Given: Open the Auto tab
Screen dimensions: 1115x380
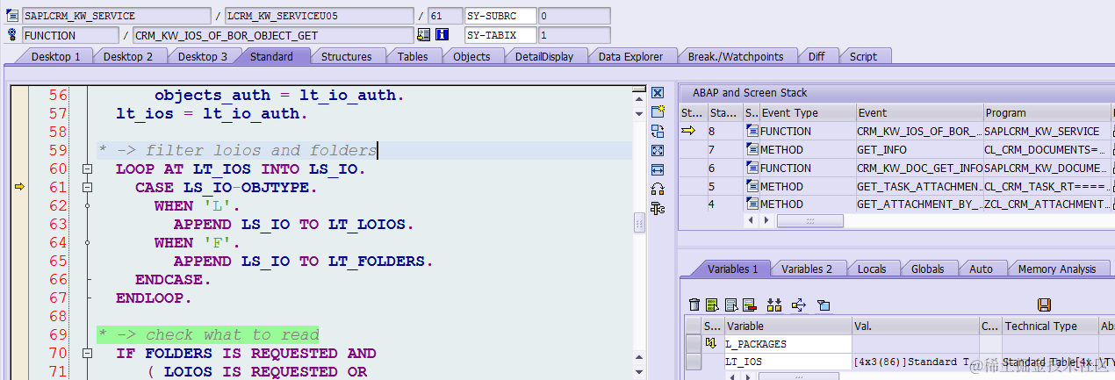Looking at the screenshot, I should pos(981,269).
